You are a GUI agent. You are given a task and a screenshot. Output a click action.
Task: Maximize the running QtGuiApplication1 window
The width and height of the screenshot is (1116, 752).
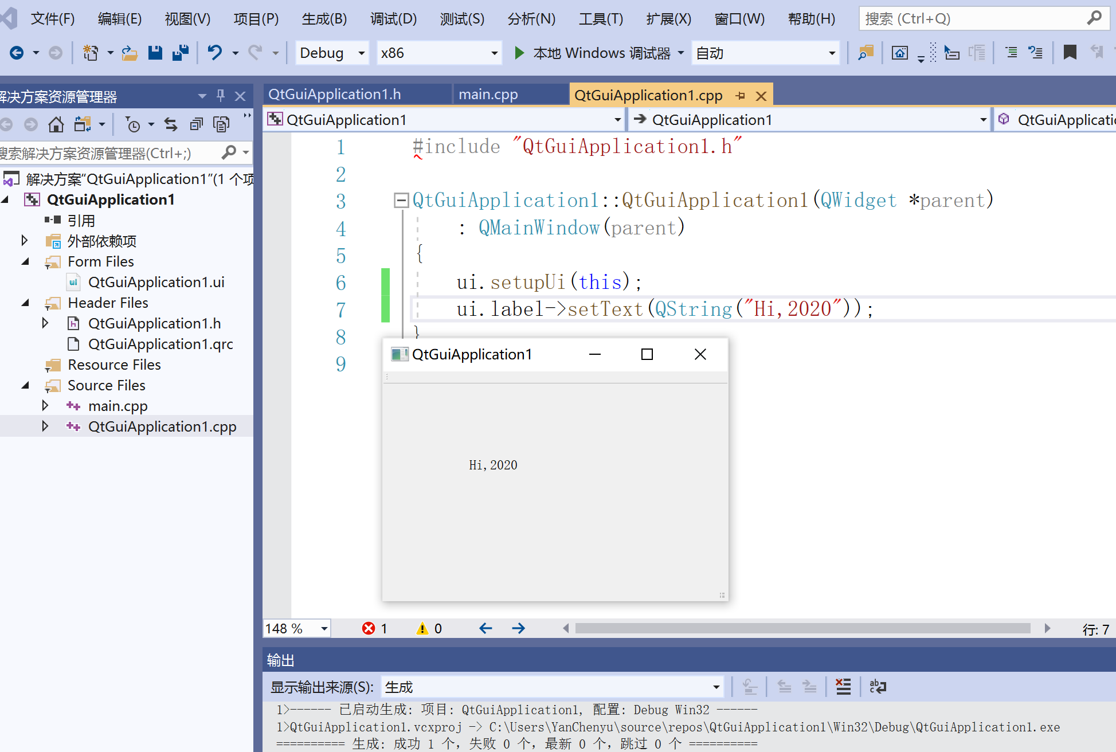click(647, 354)
